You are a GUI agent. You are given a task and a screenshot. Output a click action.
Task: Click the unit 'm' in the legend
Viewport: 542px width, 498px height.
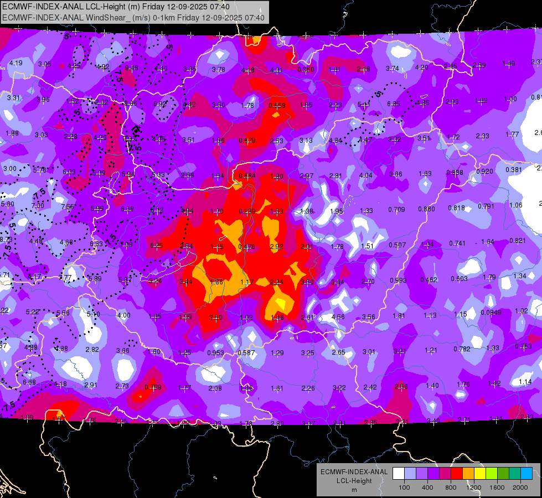pyautogui.click(x=354, y=490)
